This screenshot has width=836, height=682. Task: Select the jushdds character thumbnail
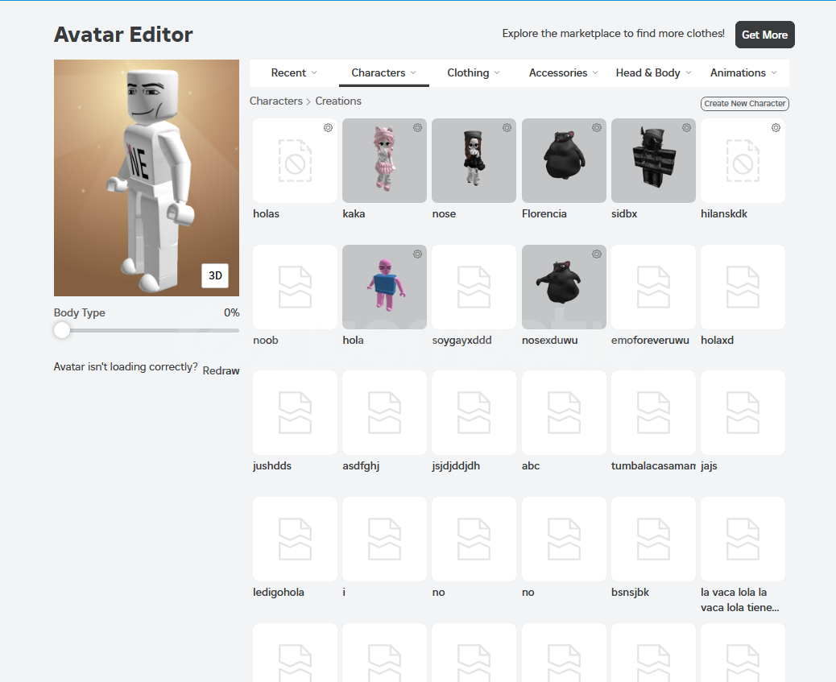(x=295, y=413)
